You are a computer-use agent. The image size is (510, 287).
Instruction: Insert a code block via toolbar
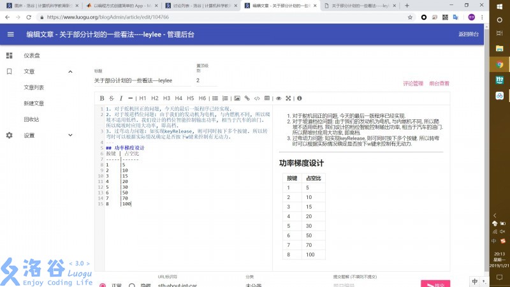(x=257, y=98)
